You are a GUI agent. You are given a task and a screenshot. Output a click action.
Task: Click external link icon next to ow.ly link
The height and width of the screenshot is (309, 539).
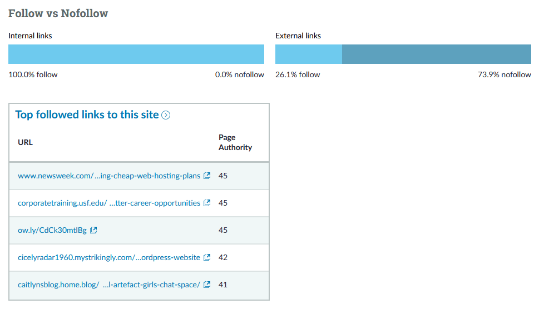coord(93,230)
